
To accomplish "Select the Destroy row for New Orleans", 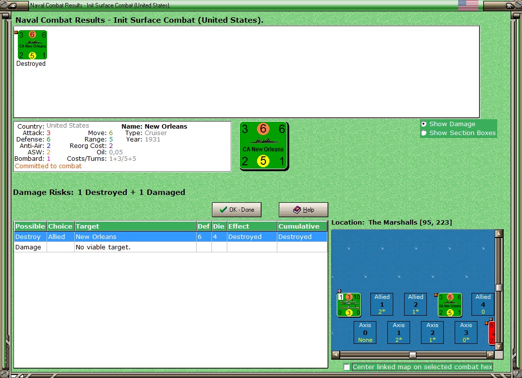I will click(x=170, y=236).
